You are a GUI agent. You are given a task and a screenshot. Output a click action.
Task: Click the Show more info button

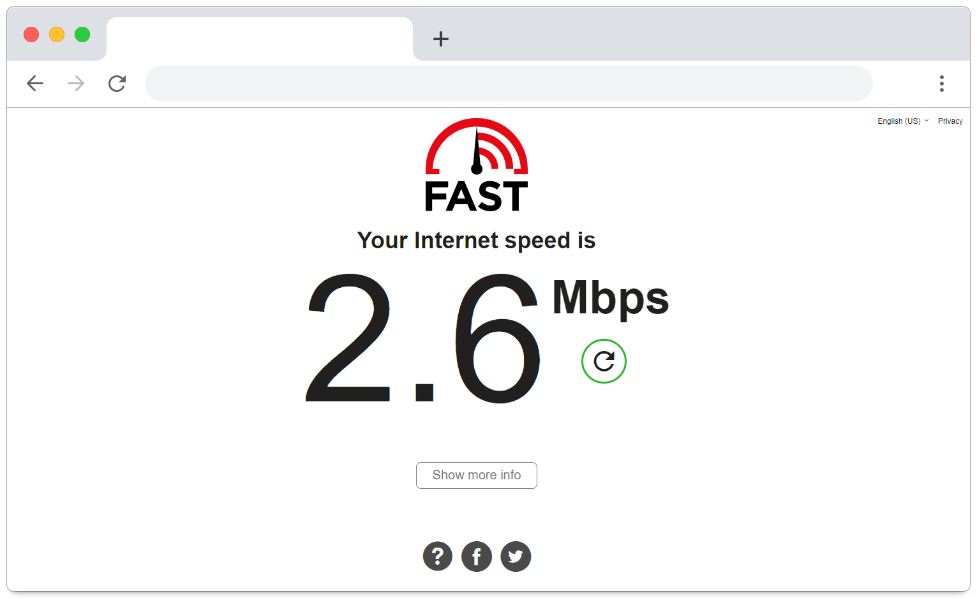477,475
